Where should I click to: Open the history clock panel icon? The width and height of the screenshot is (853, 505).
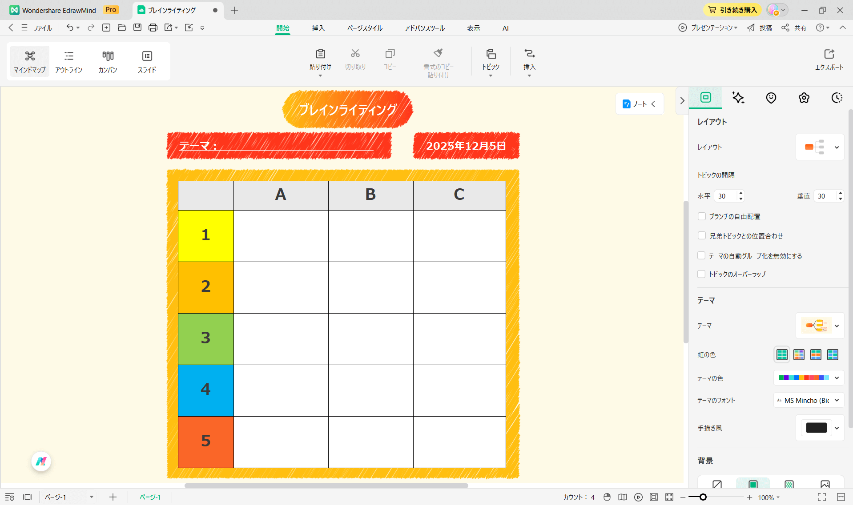point(837,98)
